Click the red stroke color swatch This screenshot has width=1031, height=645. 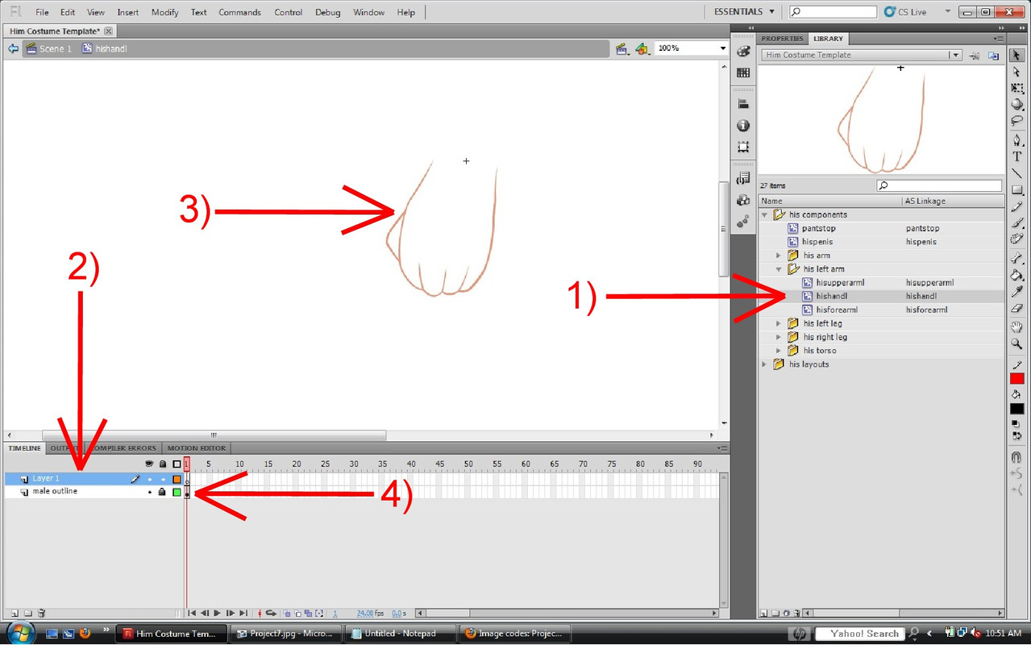pyautogui.click(x=1016, y=379)
